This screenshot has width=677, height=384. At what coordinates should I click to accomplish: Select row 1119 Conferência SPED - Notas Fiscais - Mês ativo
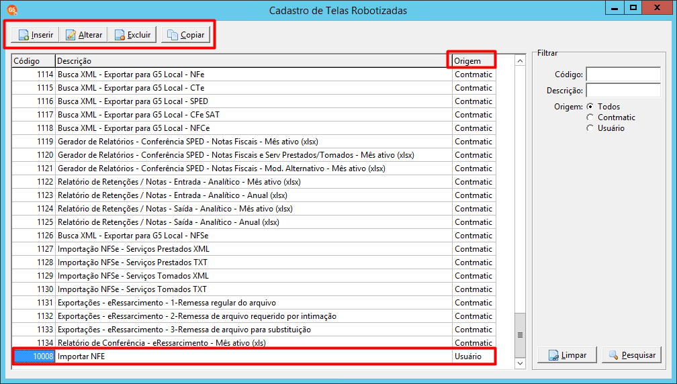[x=254, y=142]
